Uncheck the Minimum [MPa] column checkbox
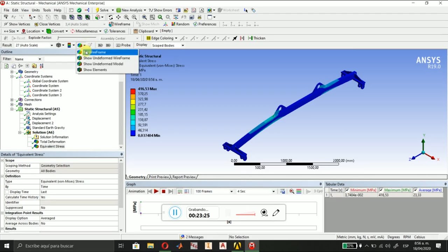 click(x=348, y=190)
